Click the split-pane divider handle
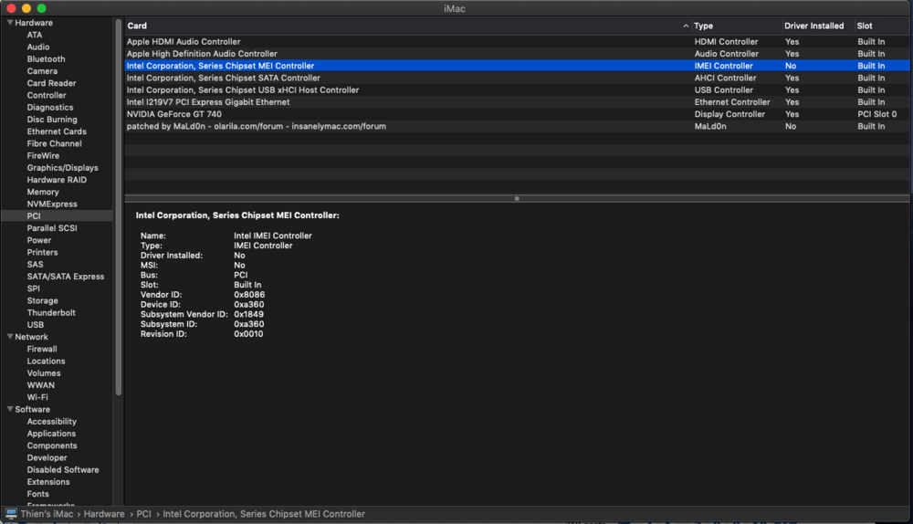 [517, 198]
